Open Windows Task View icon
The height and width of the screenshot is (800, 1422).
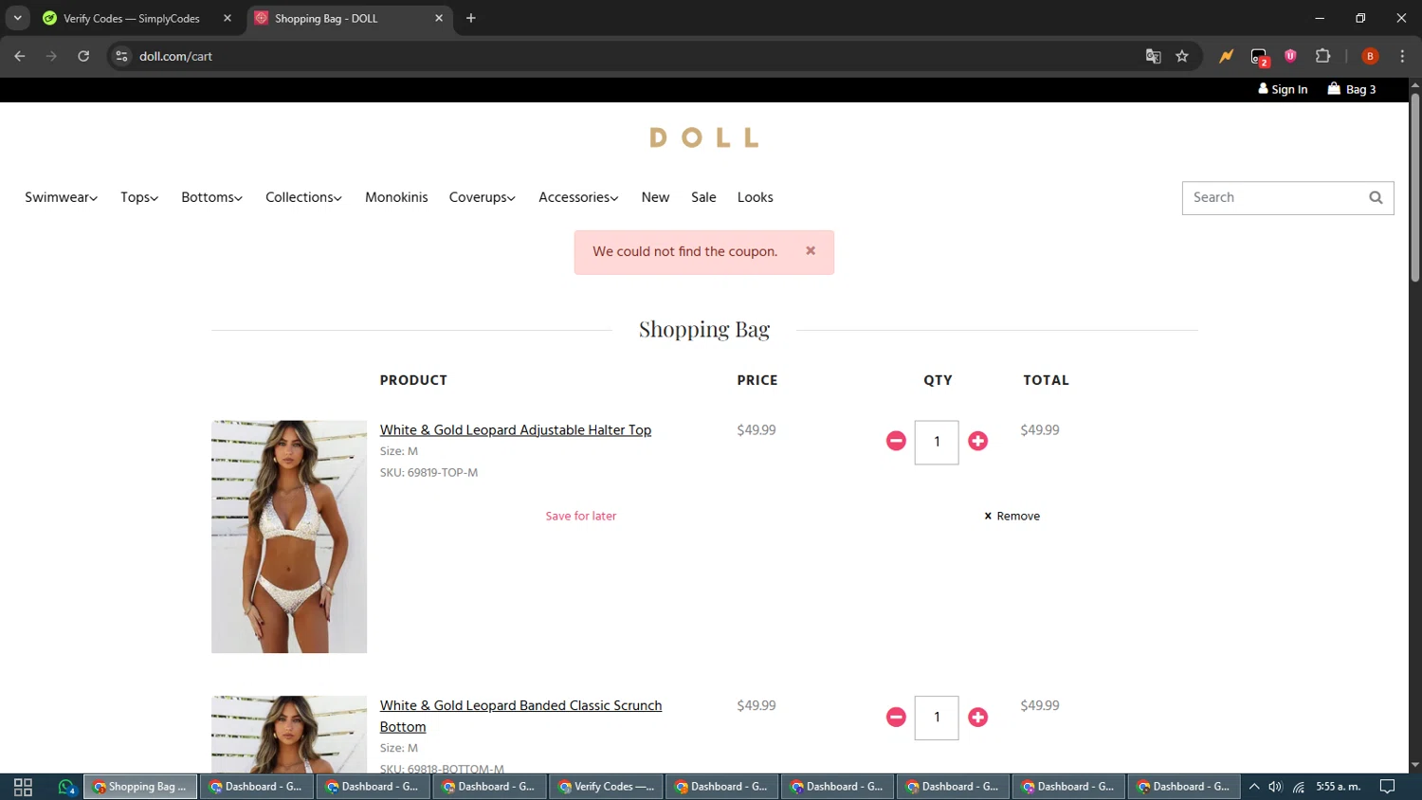click(x=23, y=787)
